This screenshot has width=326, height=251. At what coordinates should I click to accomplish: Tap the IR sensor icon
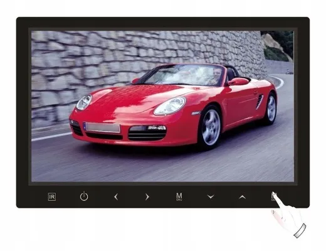[52, 197]
